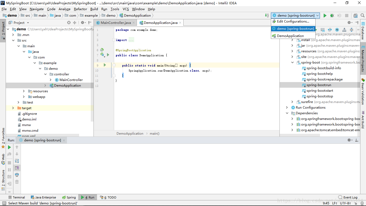Image resolution: width=366 pixels, height=206 pixels.
Task: Expand the MainController class node
Action: point(51,80)
